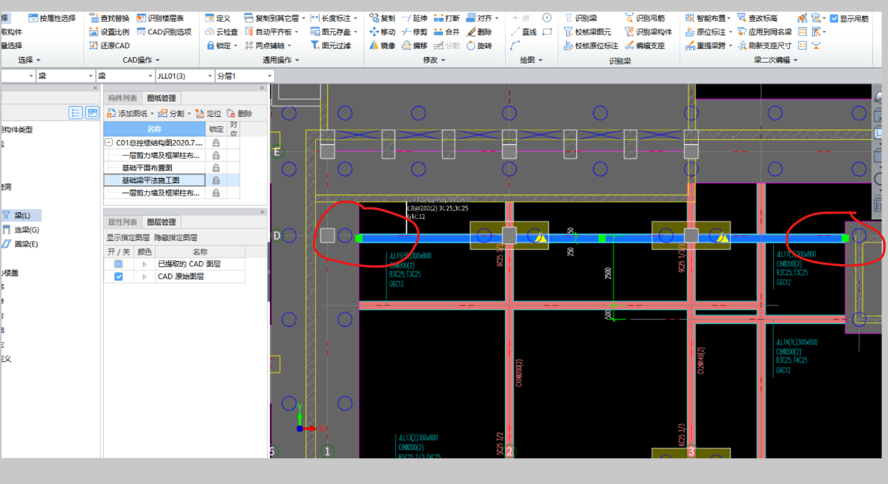Click 刷新支座尺寸 refresh support size

[764, 45]
